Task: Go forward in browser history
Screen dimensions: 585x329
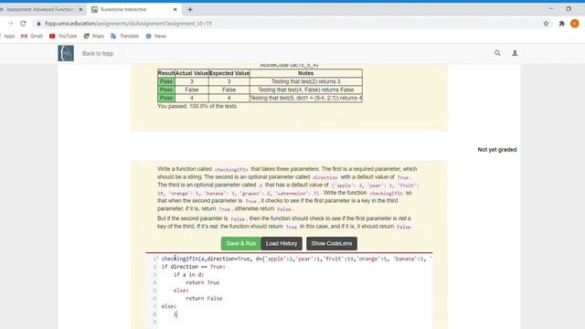Action: tap(10, 23)
